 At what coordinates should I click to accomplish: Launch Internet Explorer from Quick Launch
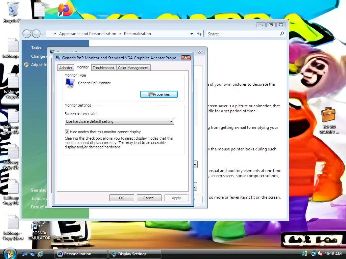40,254
